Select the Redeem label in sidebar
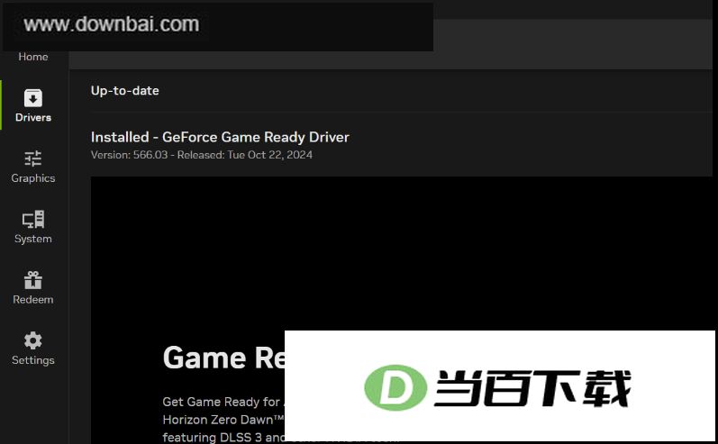Image resolution: width=718 pixels, height=444 pixels. [33, 299]
